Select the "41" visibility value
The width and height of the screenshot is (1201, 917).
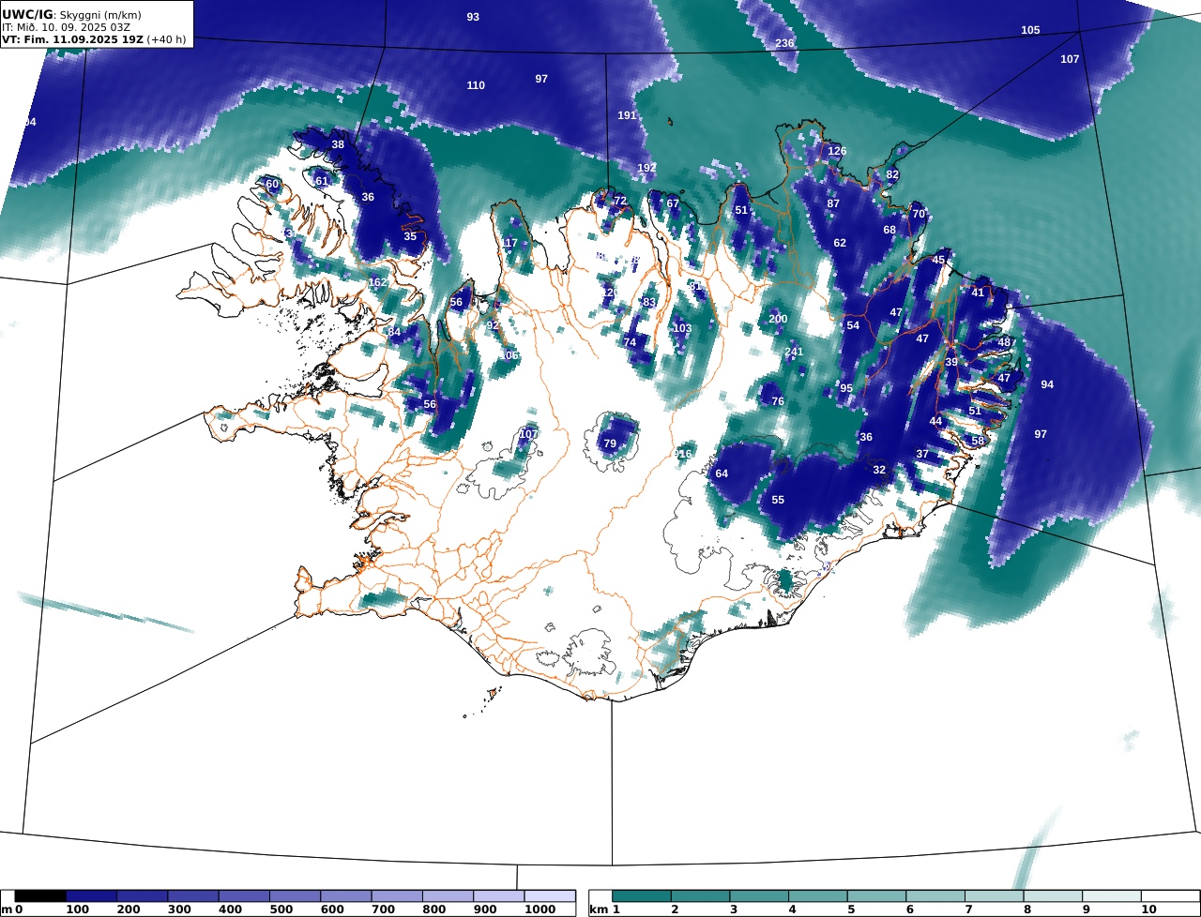(x=978, y=293)
